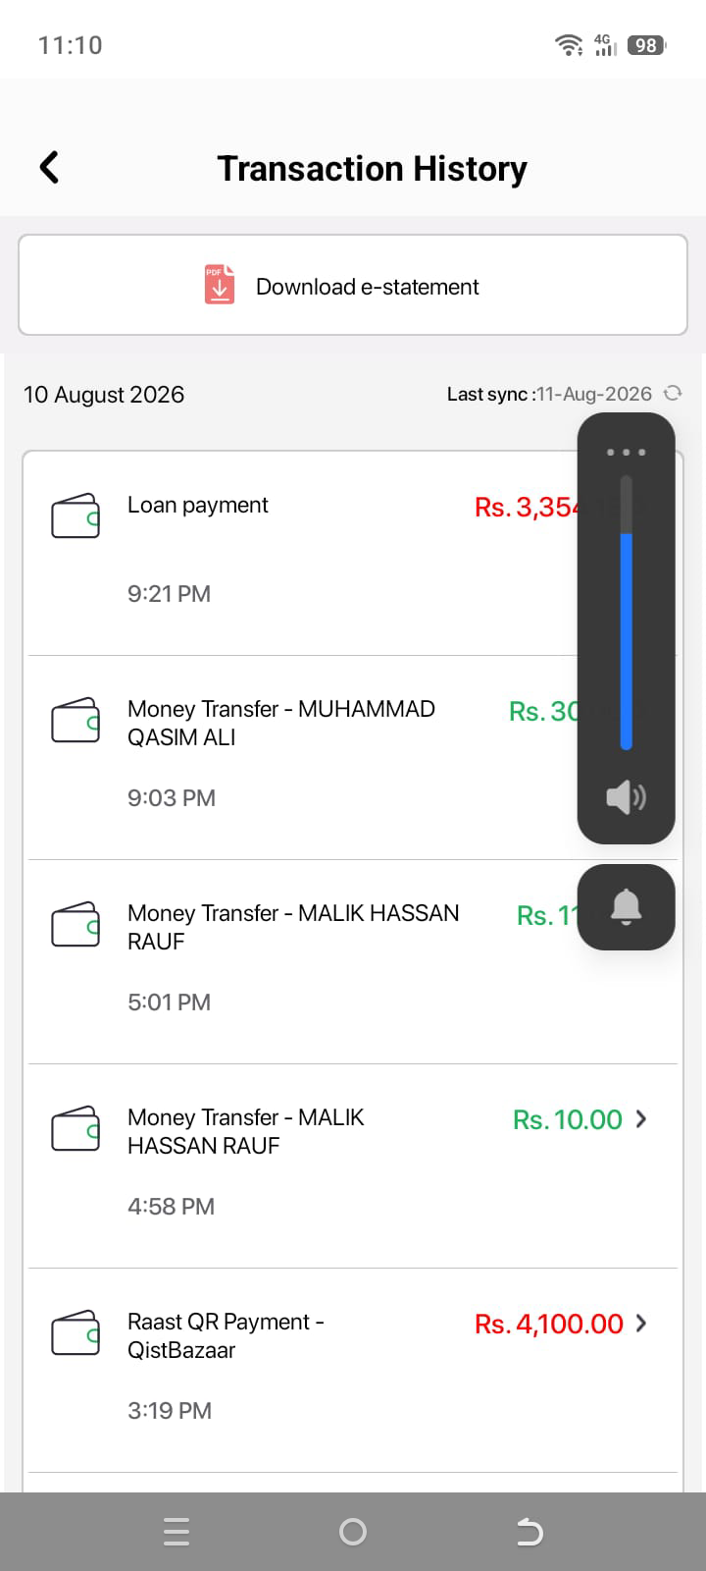
Task: Tap the Android back navigation button
Action: 529,1532
